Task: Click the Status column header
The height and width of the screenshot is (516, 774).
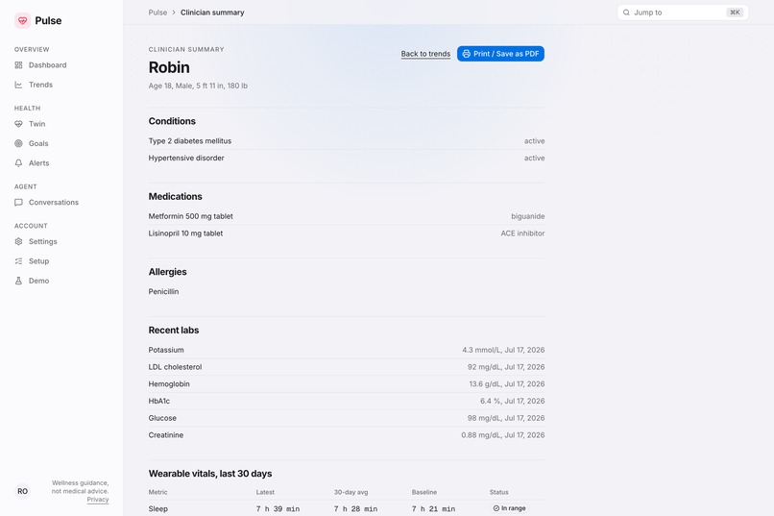Action: tap(498, 492)
